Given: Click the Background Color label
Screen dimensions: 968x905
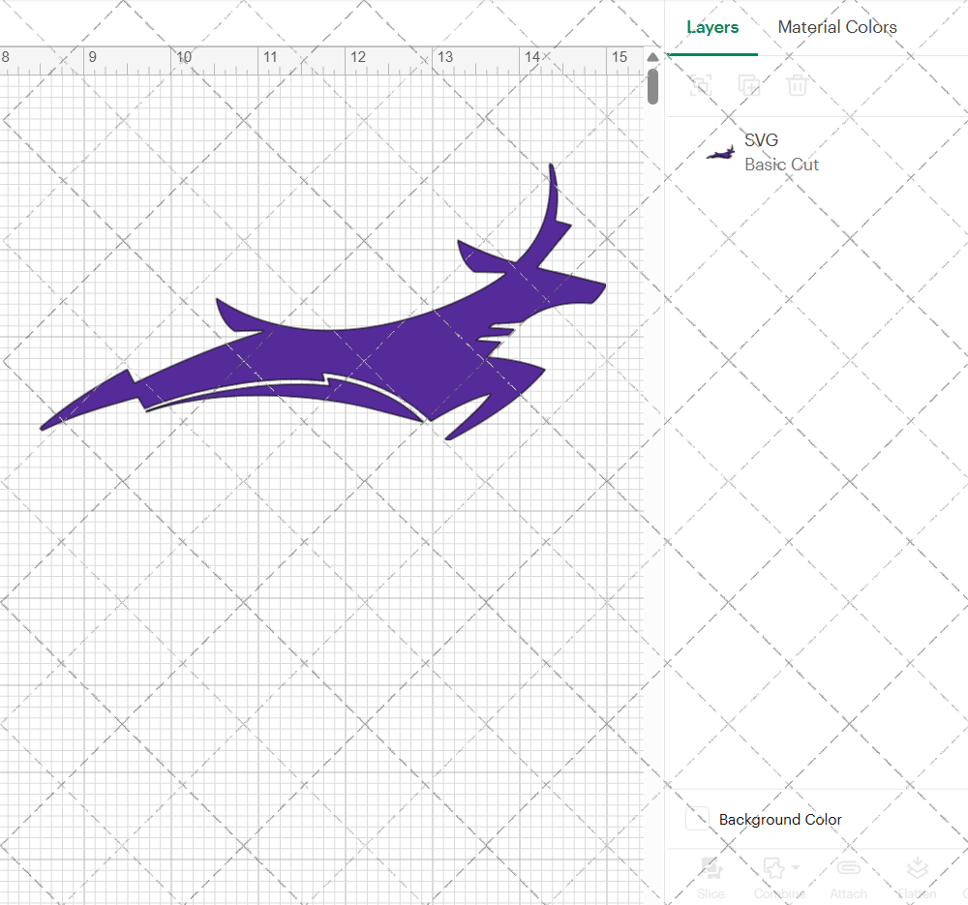Looking at the screenshot, I should [780, 819].
